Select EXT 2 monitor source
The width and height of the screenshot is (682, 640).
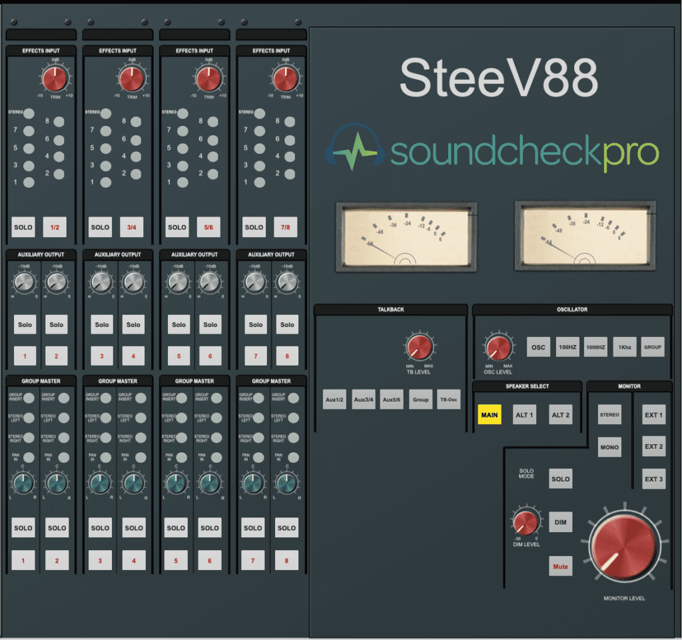pos(654,446)
